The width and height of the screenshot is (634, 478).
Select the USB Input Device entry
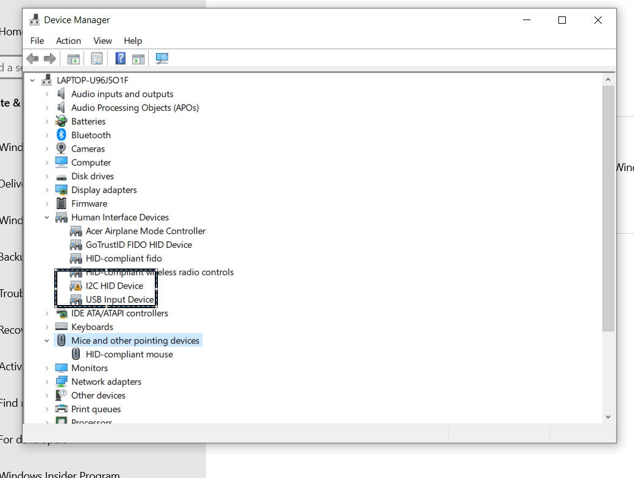click(x=119, y=299)
